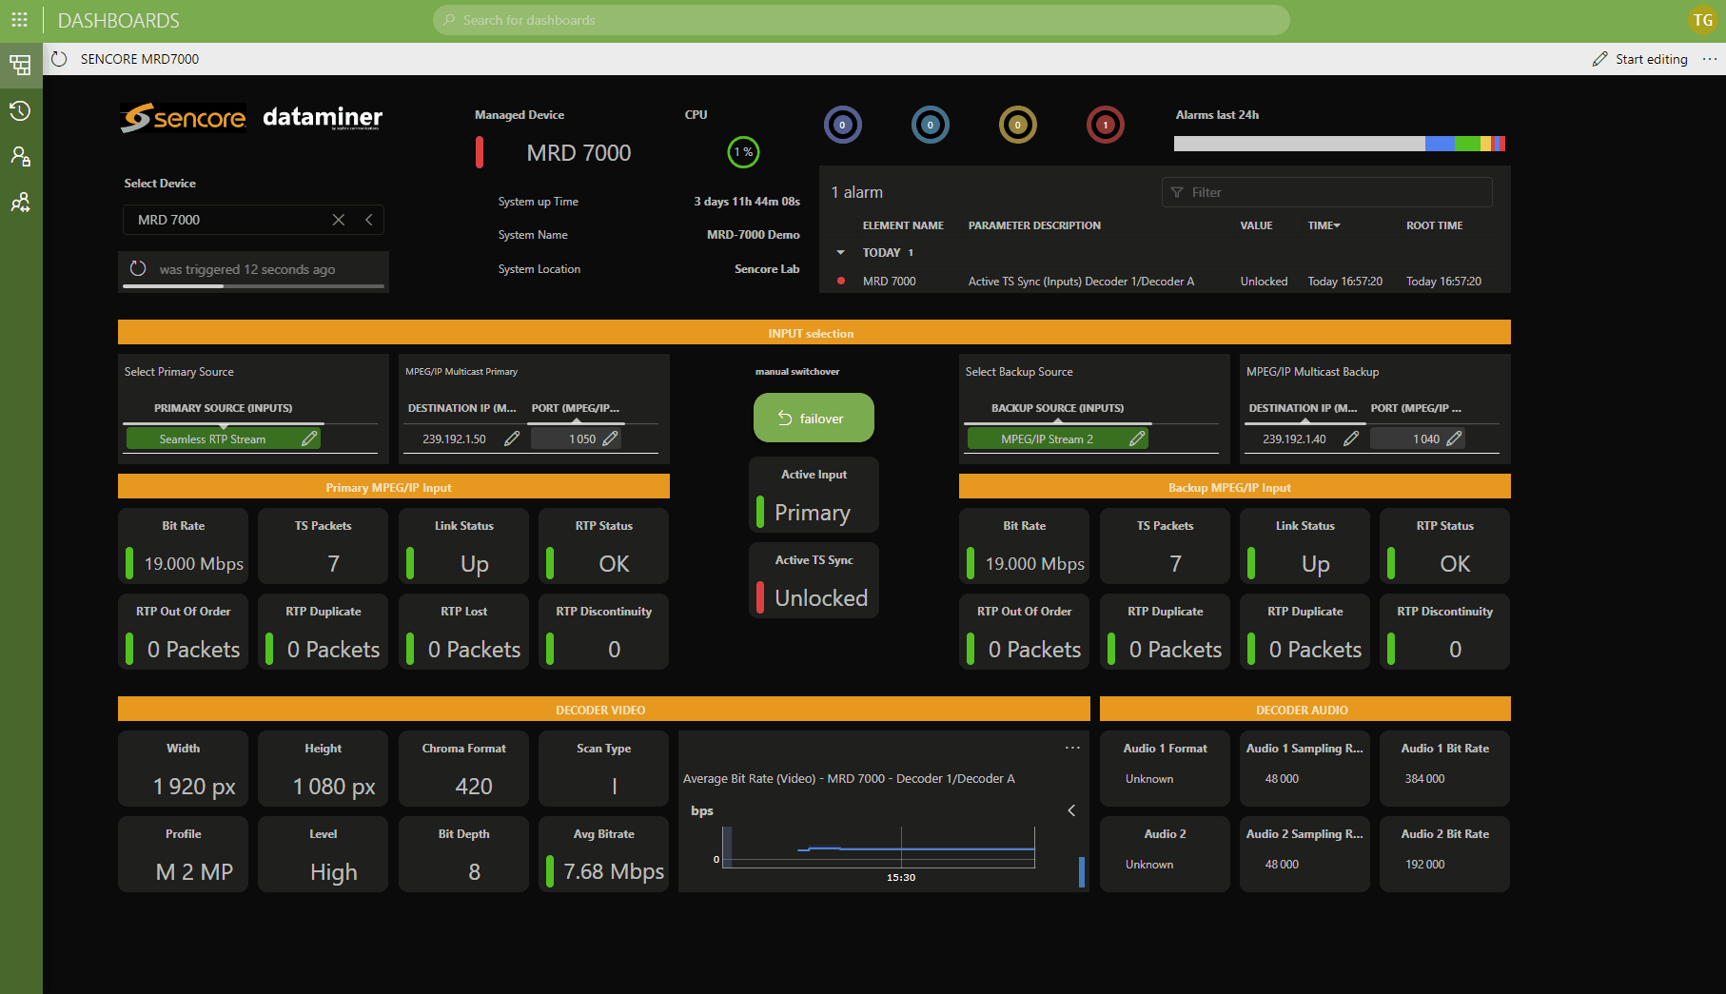Open the user groups sidebar icon
The image size is (1726, 994).
coord(20,202)
